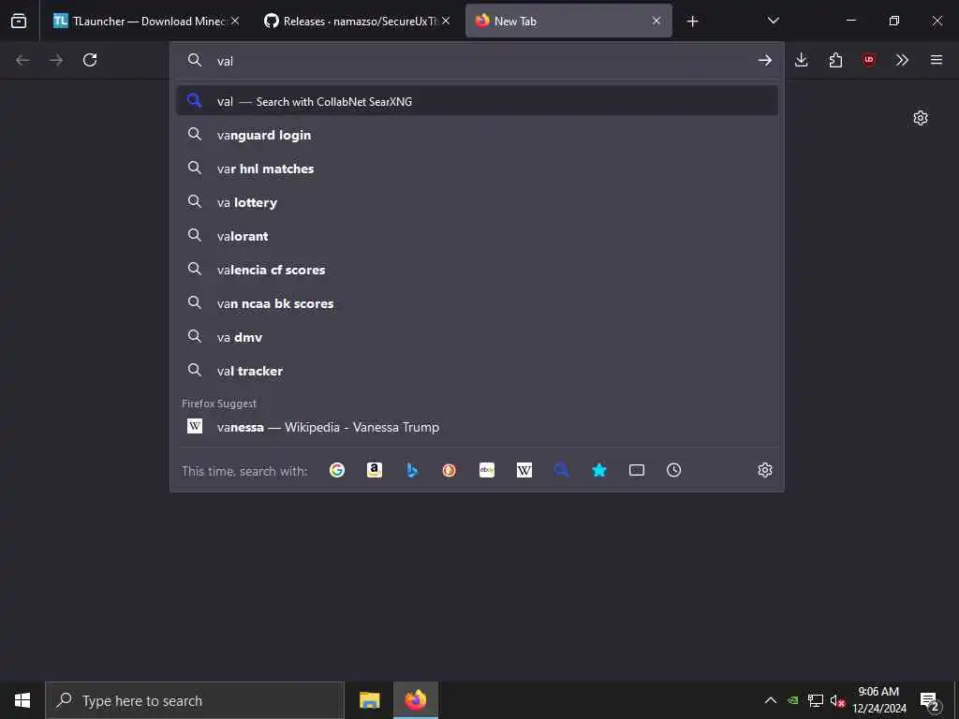Image resolution: width=959 pixels, height=719 pixels.
Task: Click Firefox icon in the taskbar
Action: (x=415, y=700)
